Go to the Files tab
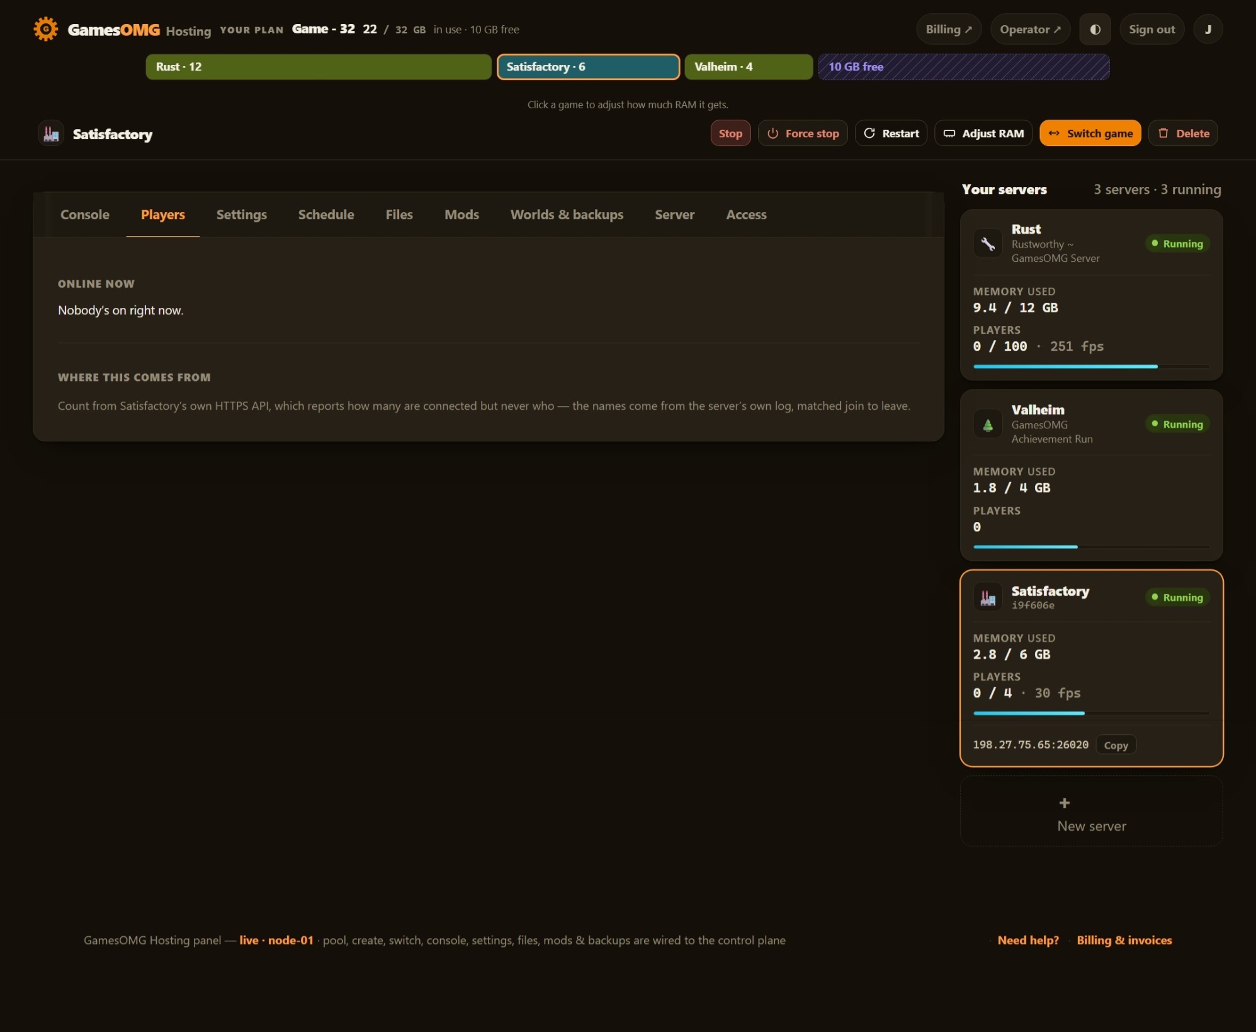Image resolution: width=1256 pixels, height=1032 pixels. (399, 215)
